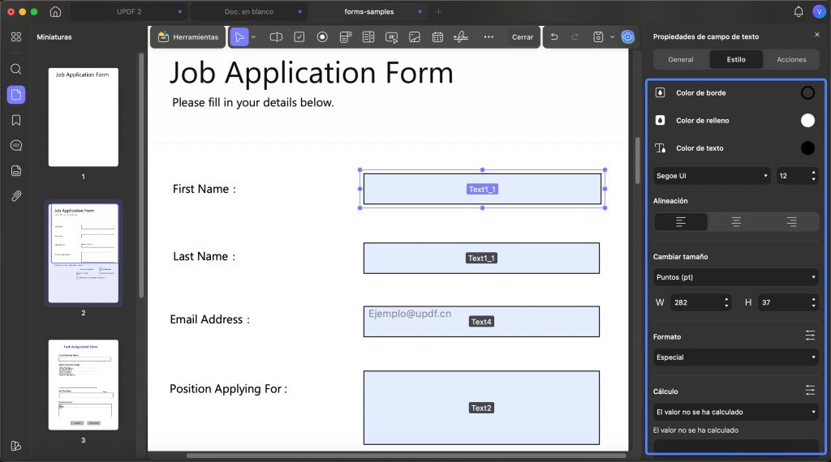The height and width of the screenshot is (462, 831).
Task: Click the Cerrar button in toolbar
Action: [523, 37]
